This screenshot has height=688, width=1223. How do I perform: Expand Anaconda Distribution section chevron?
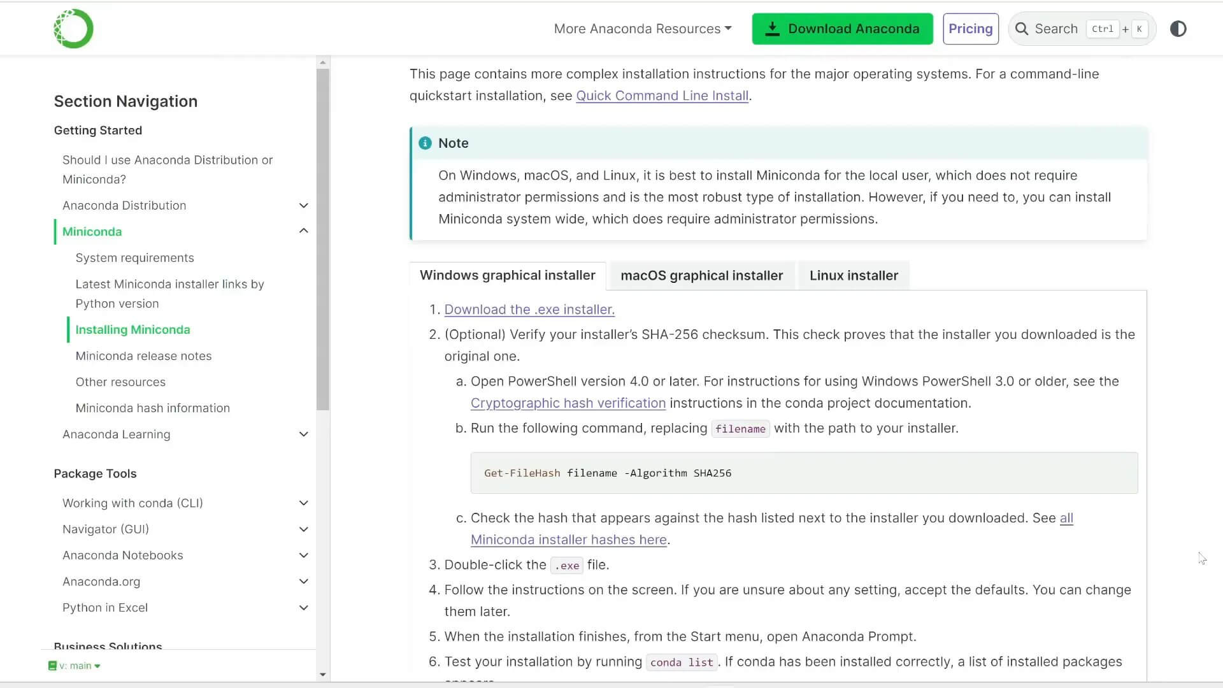click(x=304, y=205)
